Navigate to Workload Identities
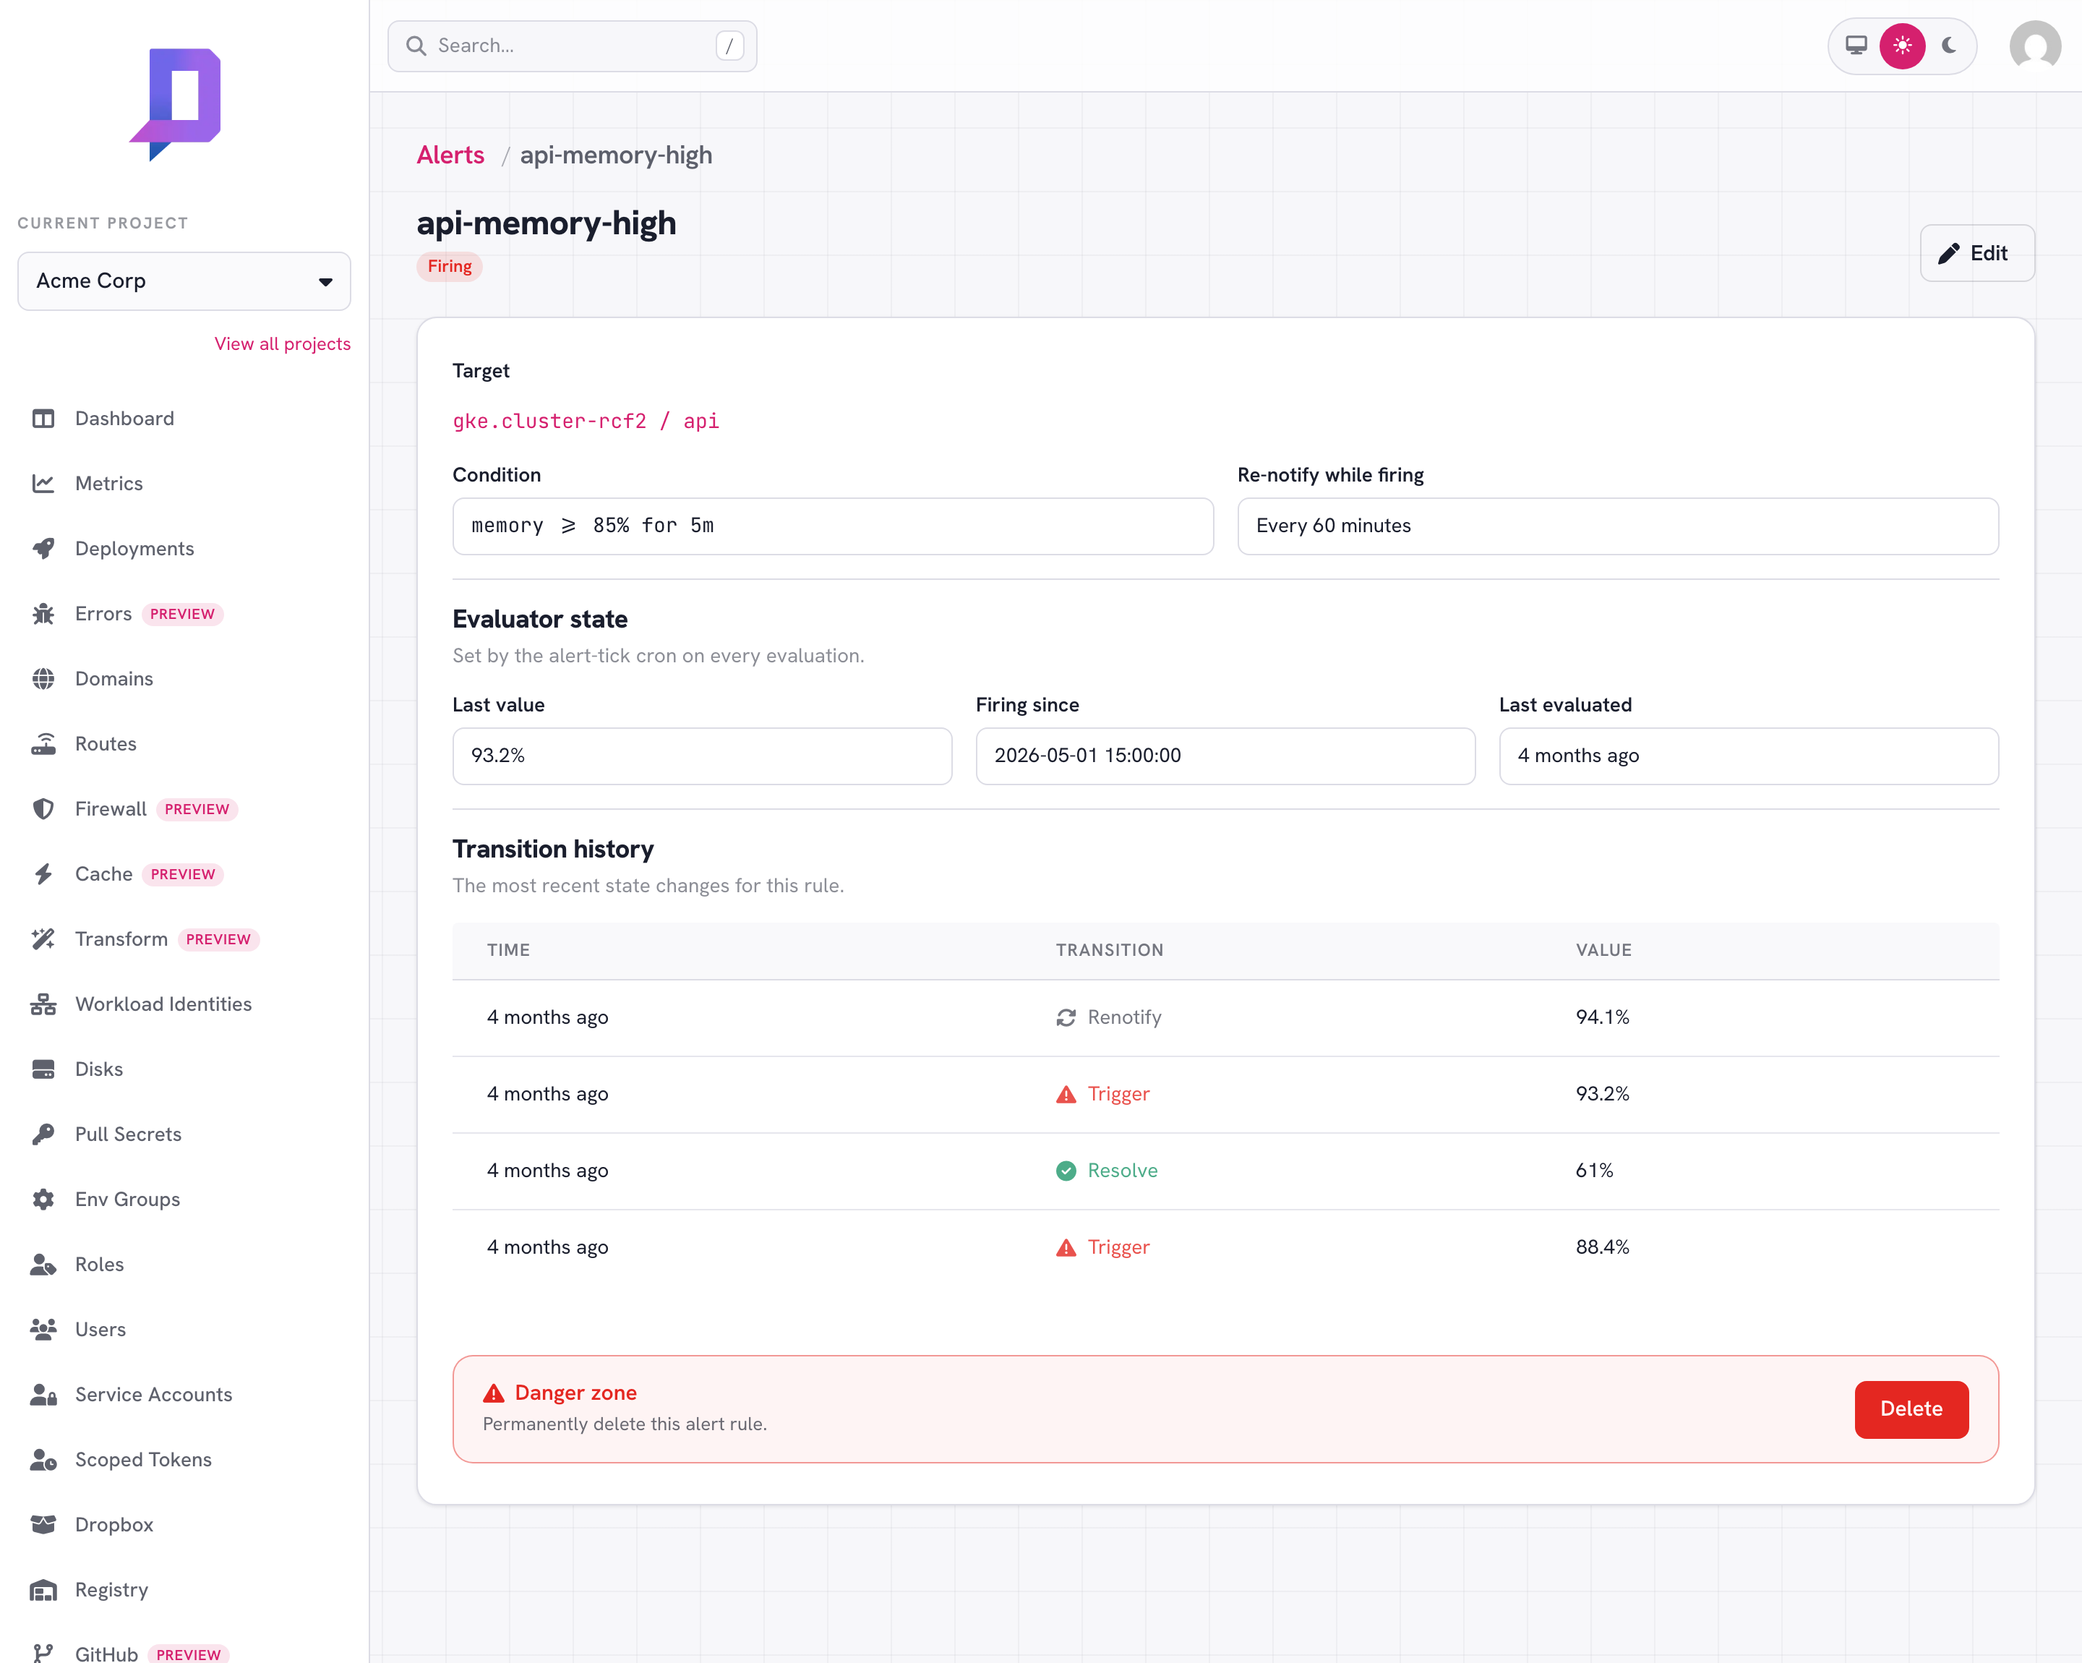The image size is (2082, 1663). pos(163,1004)
